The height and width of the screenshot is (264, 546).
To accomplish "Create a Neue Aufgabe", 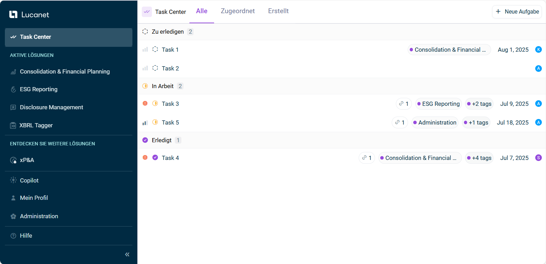I will coord(517,11).
